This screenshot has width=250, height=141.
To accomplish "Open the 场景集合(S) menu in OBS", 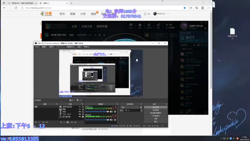I will [71, 47].
